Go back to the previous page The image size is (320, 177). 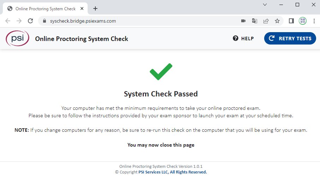pyautogui.click(x=8, y=21)
